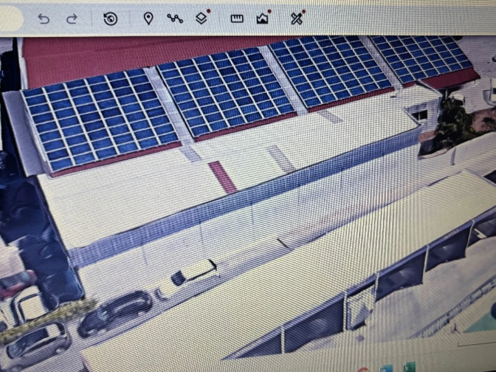Click the Redo arrow in the toolbar
The height and width of the screenshot is (372, 496).
tap(72, 19)
